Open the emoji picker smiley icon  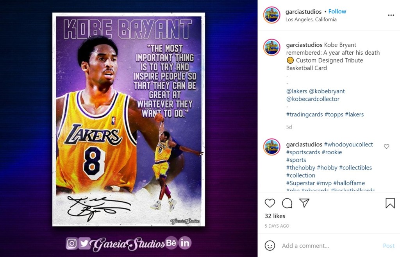click(270, 246)
